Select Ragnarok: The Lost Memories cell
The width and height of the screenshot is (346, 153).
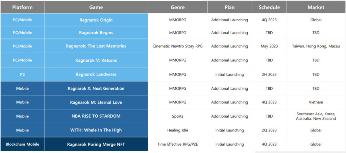click(x=96, y=46)
